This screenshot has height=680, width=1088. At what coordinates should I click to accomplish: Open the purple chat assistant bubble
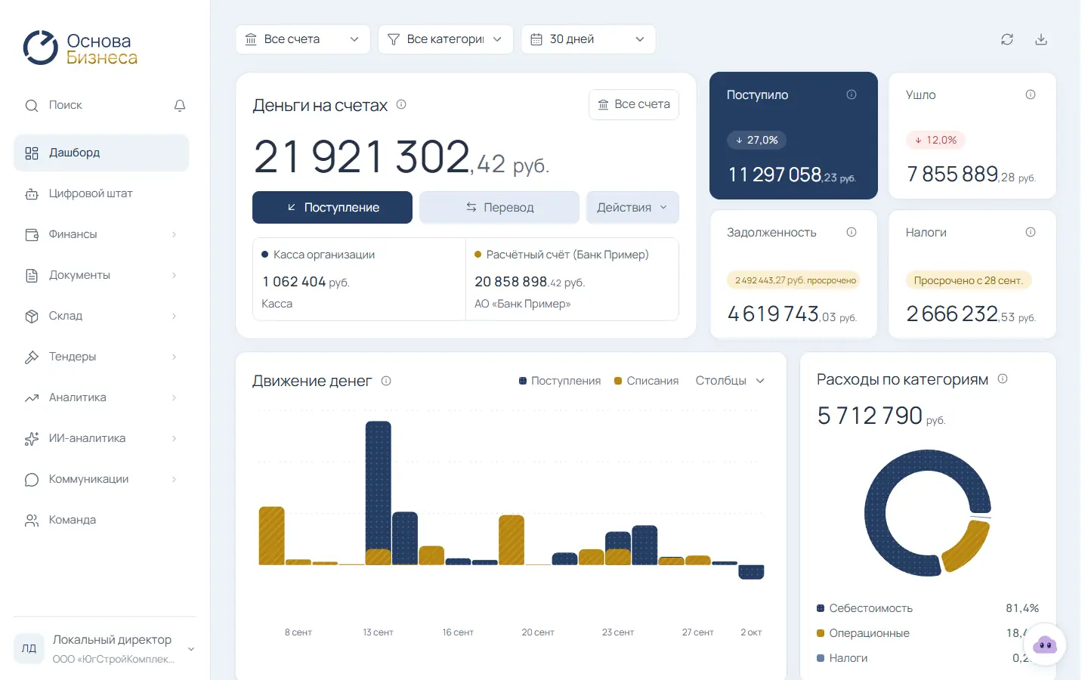[x=1045, y=644]
